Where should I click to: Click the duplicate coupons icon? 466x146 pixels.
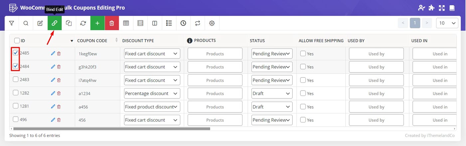tap(69, 23)
